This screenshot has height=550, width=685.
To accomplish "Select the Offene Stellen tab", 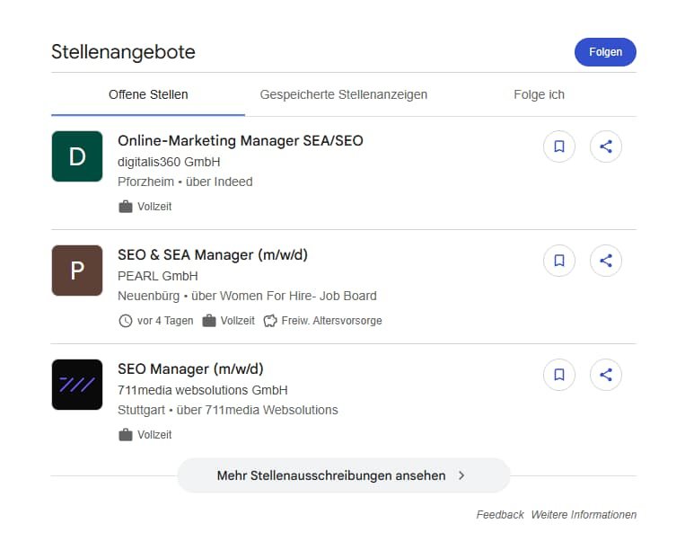I will tap(148, 94).
